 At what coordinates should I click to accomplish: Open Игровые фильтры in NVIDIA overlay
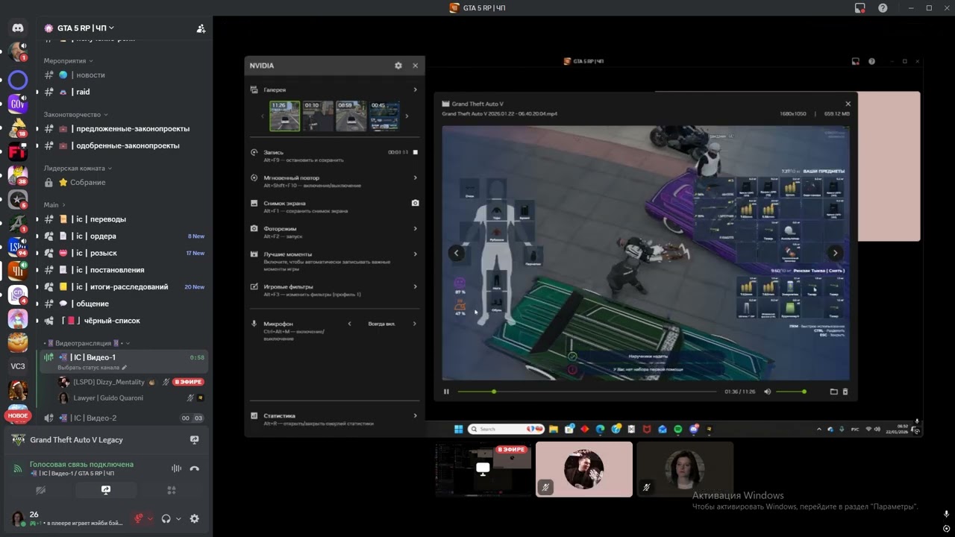[335, 290]
